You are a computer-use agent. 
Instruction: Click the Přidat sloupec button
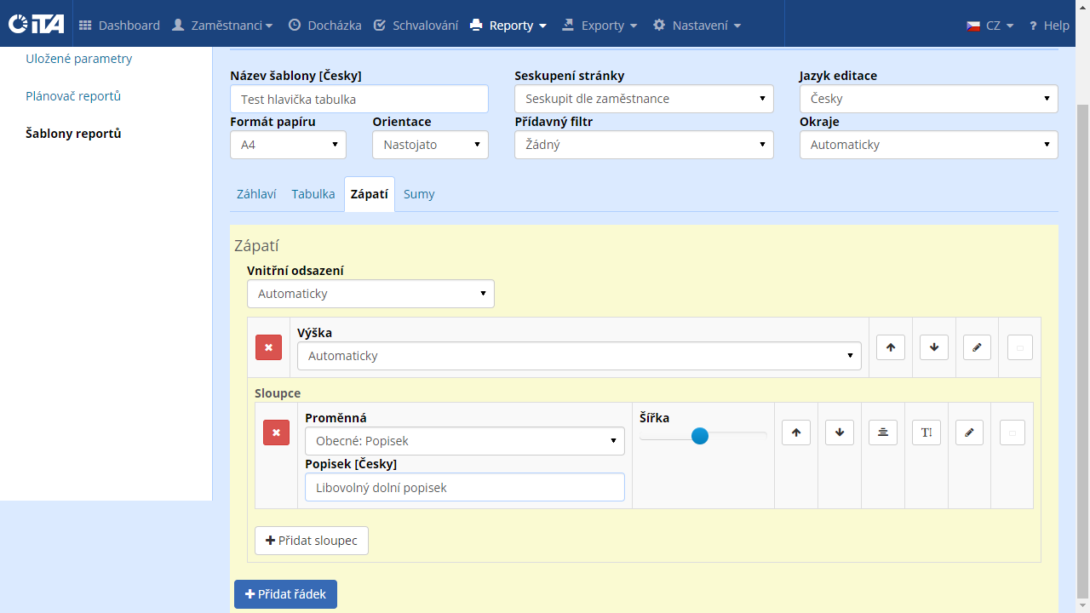[312, 541]
